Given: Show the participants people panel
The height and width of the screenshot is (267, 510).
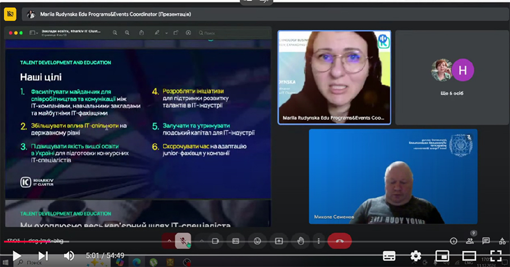Looking at the screenshot, I should coord(470,241).
